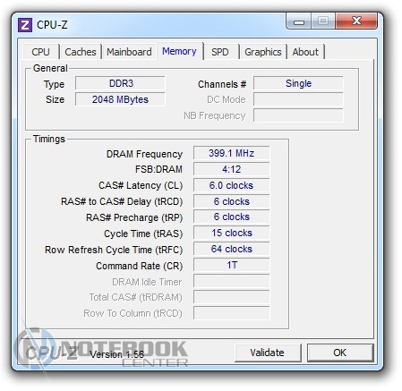This screenshot has width=402, height=391.
Task: Confirm with the OK button
Action: (x=340, y=353)
